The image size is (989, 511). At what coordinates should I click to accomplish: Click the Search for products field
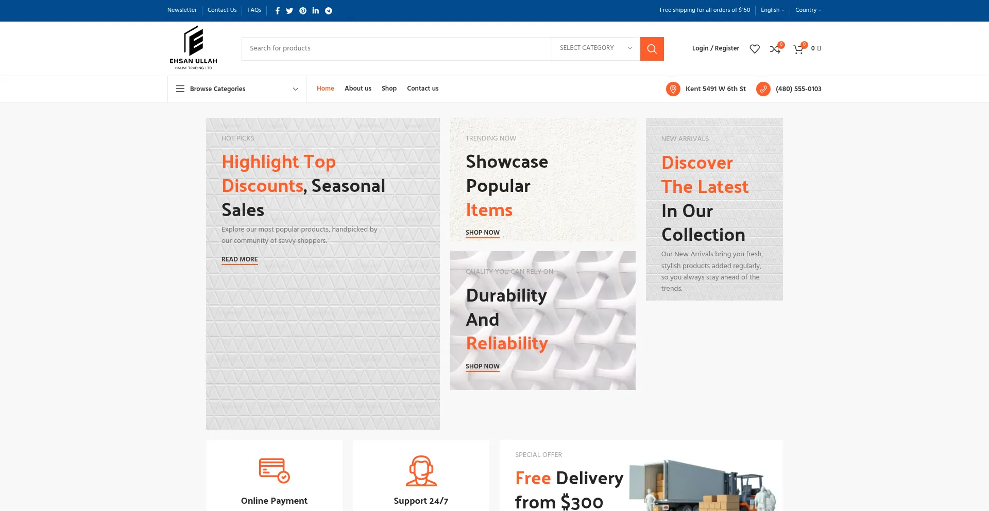[397, 48]
